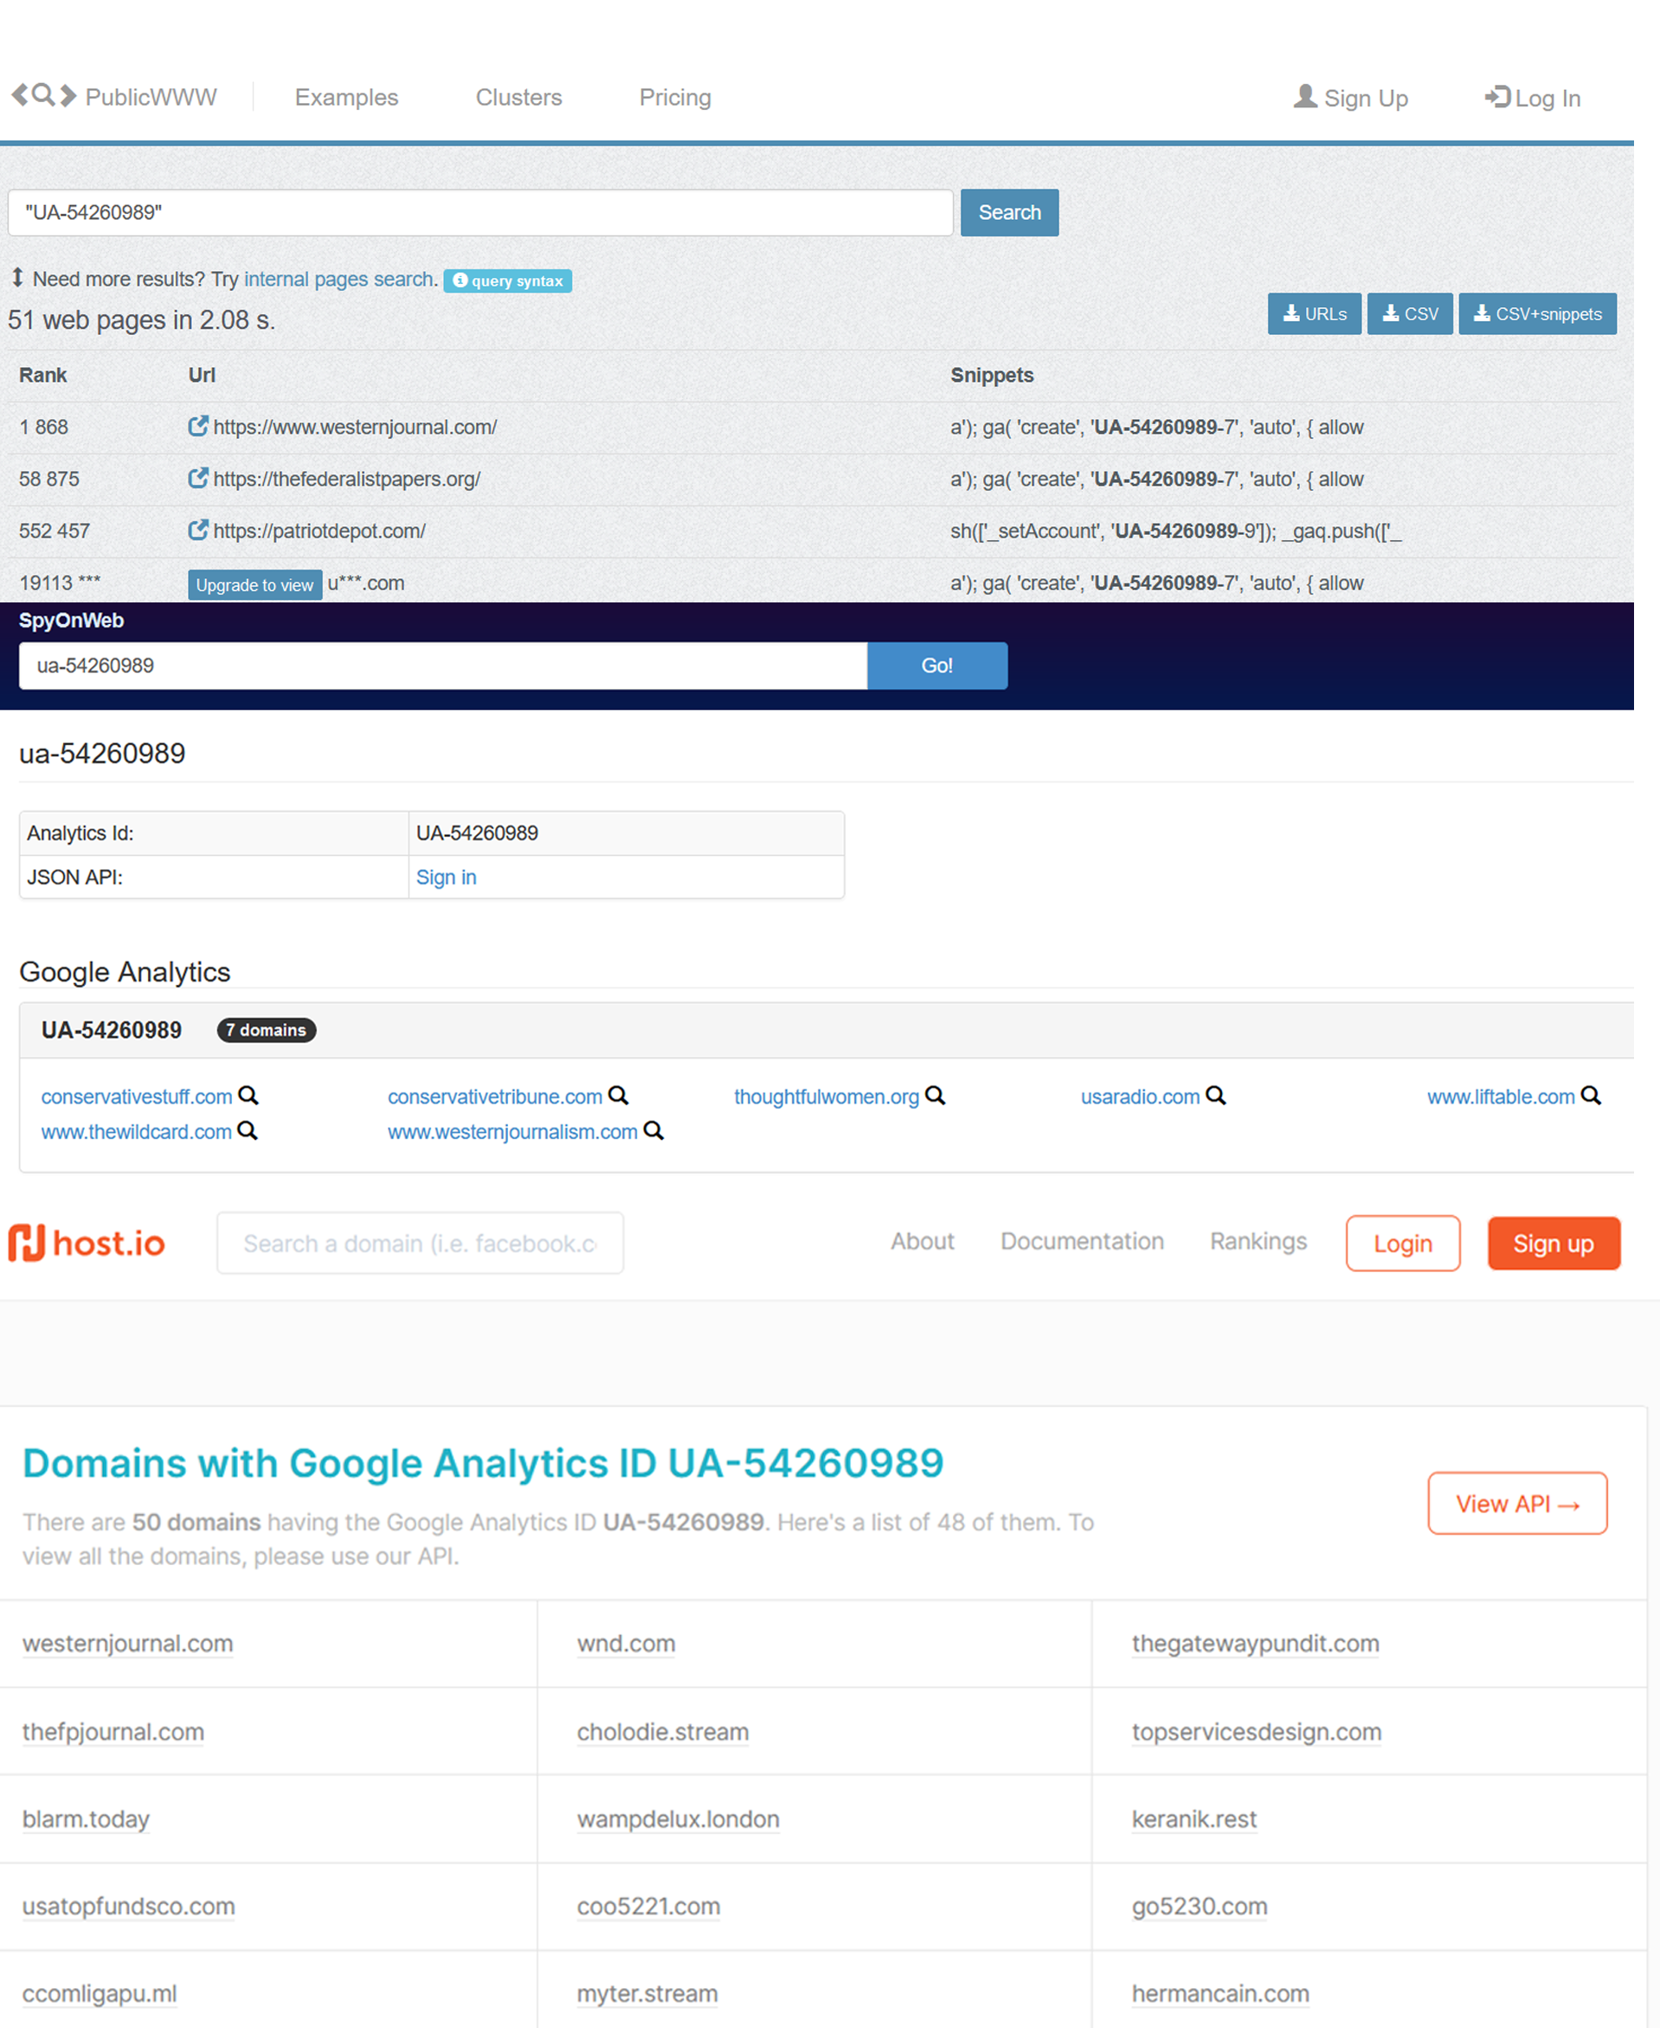The height and width of the screenshot is (2028, 1660).
Task: Open the Examples menu item
Action: click(346, 98)
